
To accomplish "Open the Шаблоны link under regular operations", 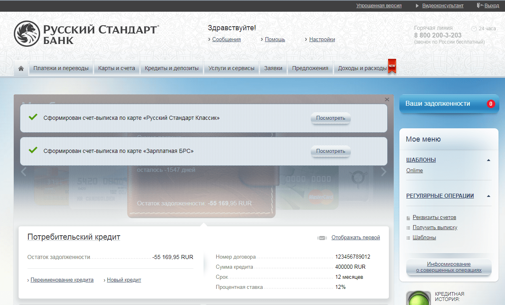I will click(x=424, y=238).
